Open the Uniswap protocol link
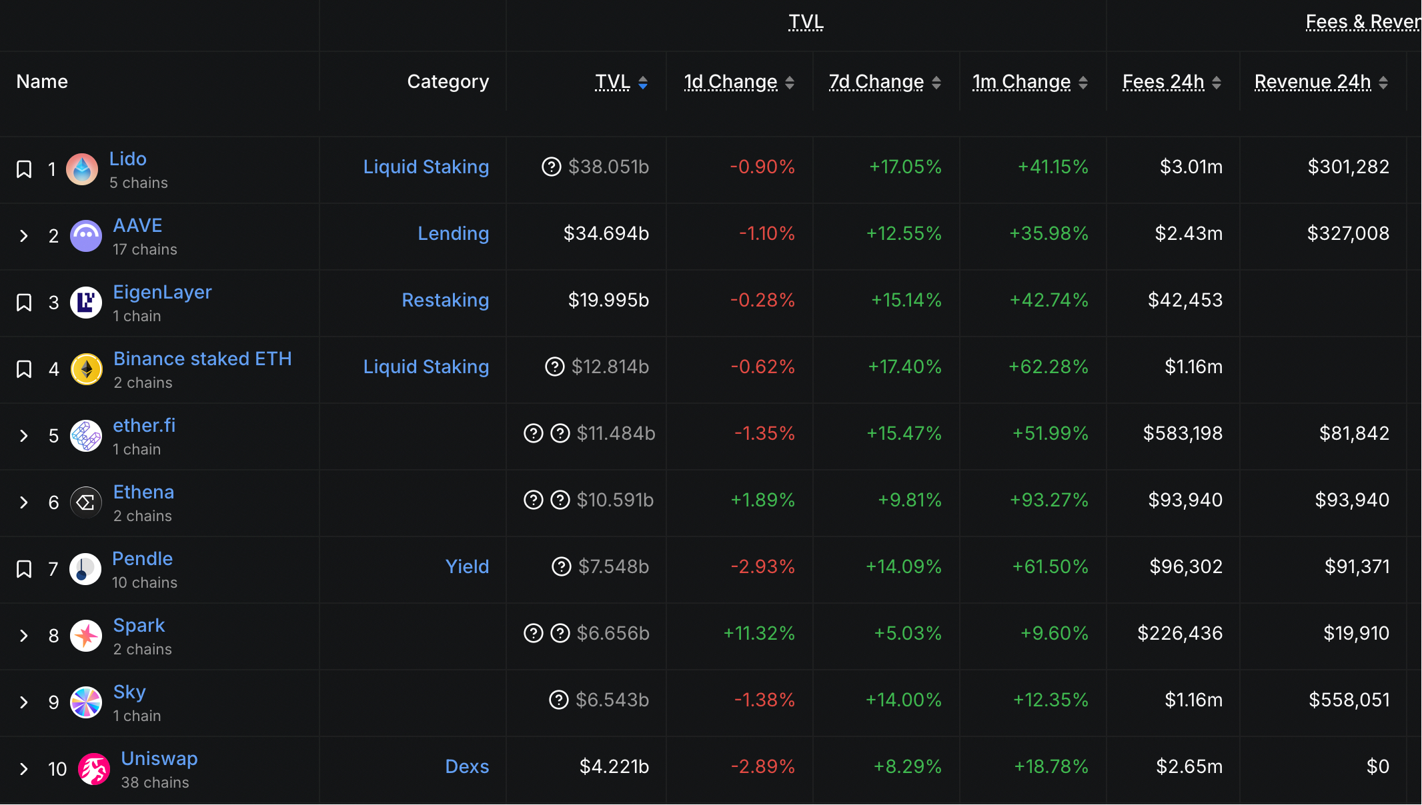 point(159,758)
